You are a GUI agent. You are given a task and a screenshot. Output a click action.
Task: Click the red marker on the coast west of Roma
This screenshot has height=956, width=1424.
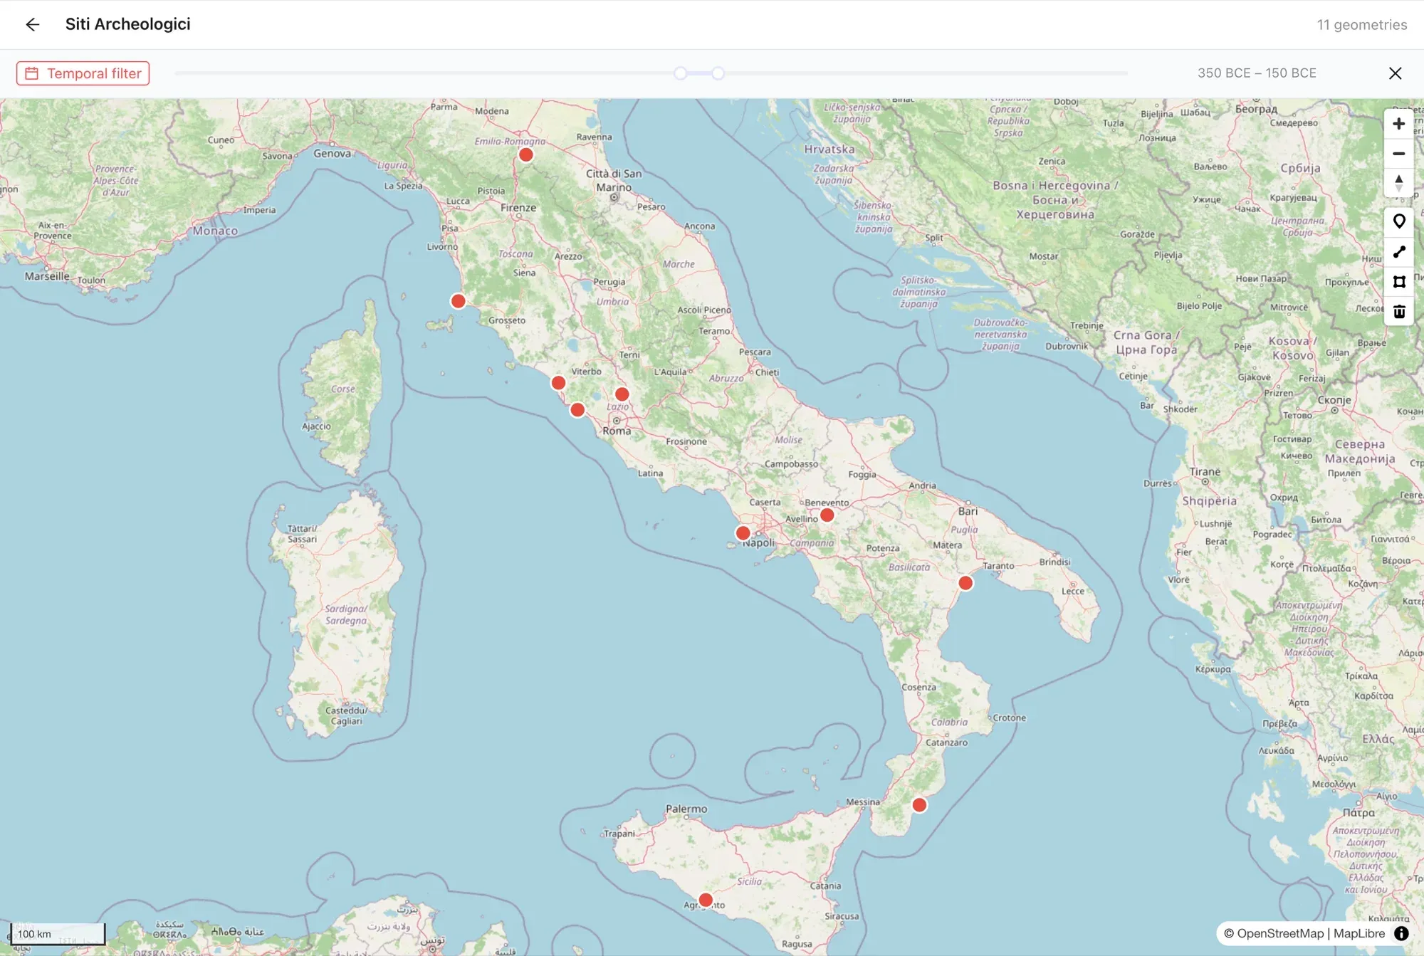[578, 410]
